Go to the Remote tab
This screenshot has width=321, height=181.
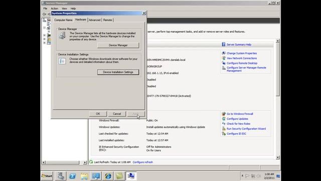pos(107,20)
